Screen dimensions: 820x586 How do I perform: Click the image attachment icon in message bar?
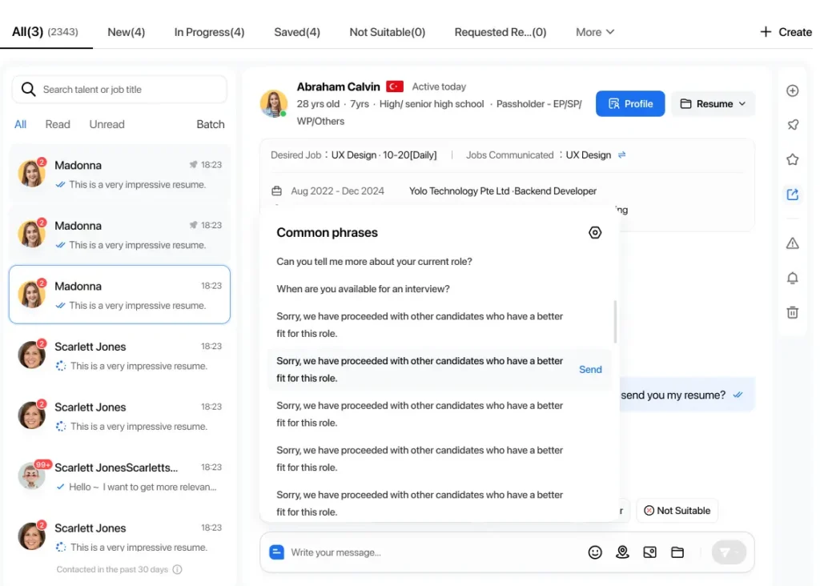(649, 552)
